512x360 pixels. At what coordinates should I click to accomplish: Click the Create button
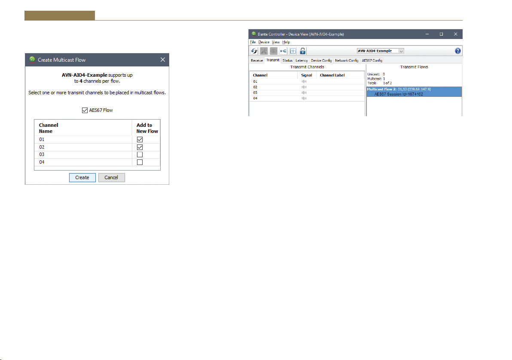(82, 177)
